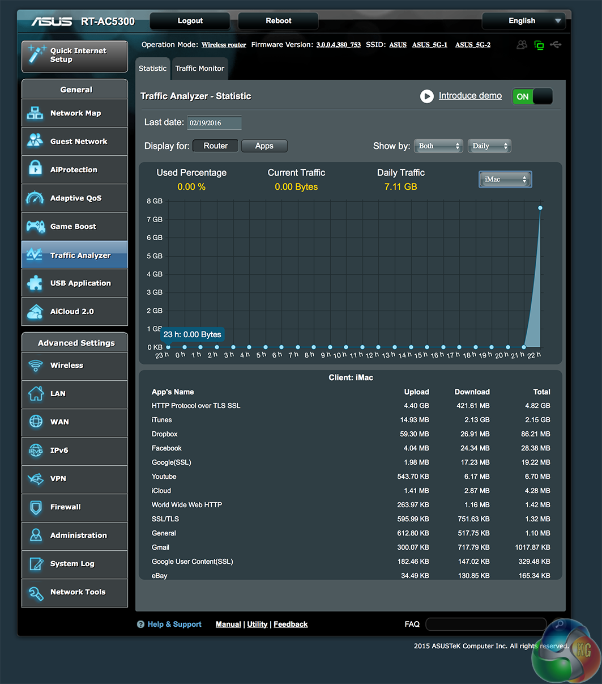This screenshot has width=602, height=684.
Task: Click the Network Tools wrench icon
Action: tap(36, 592)
